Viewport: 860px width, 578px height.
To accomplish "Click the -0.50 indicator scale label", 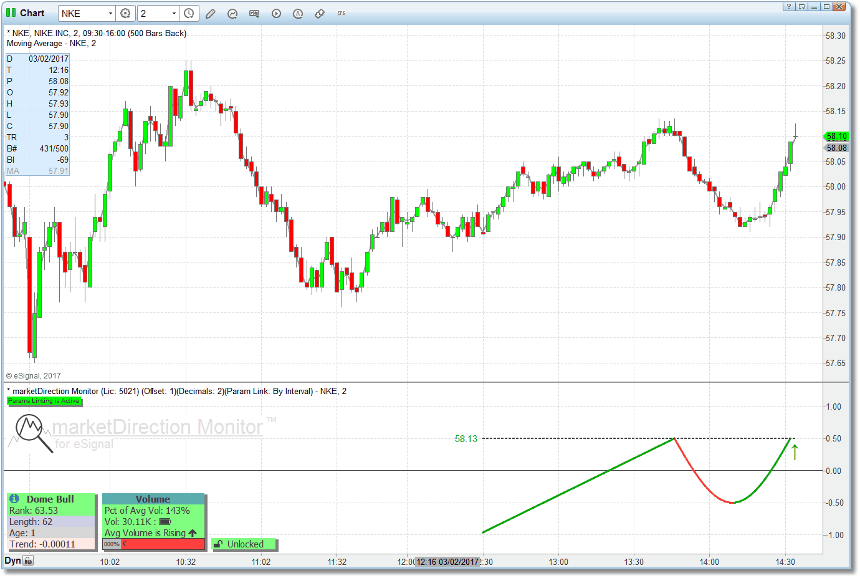I will click(833, 503).
